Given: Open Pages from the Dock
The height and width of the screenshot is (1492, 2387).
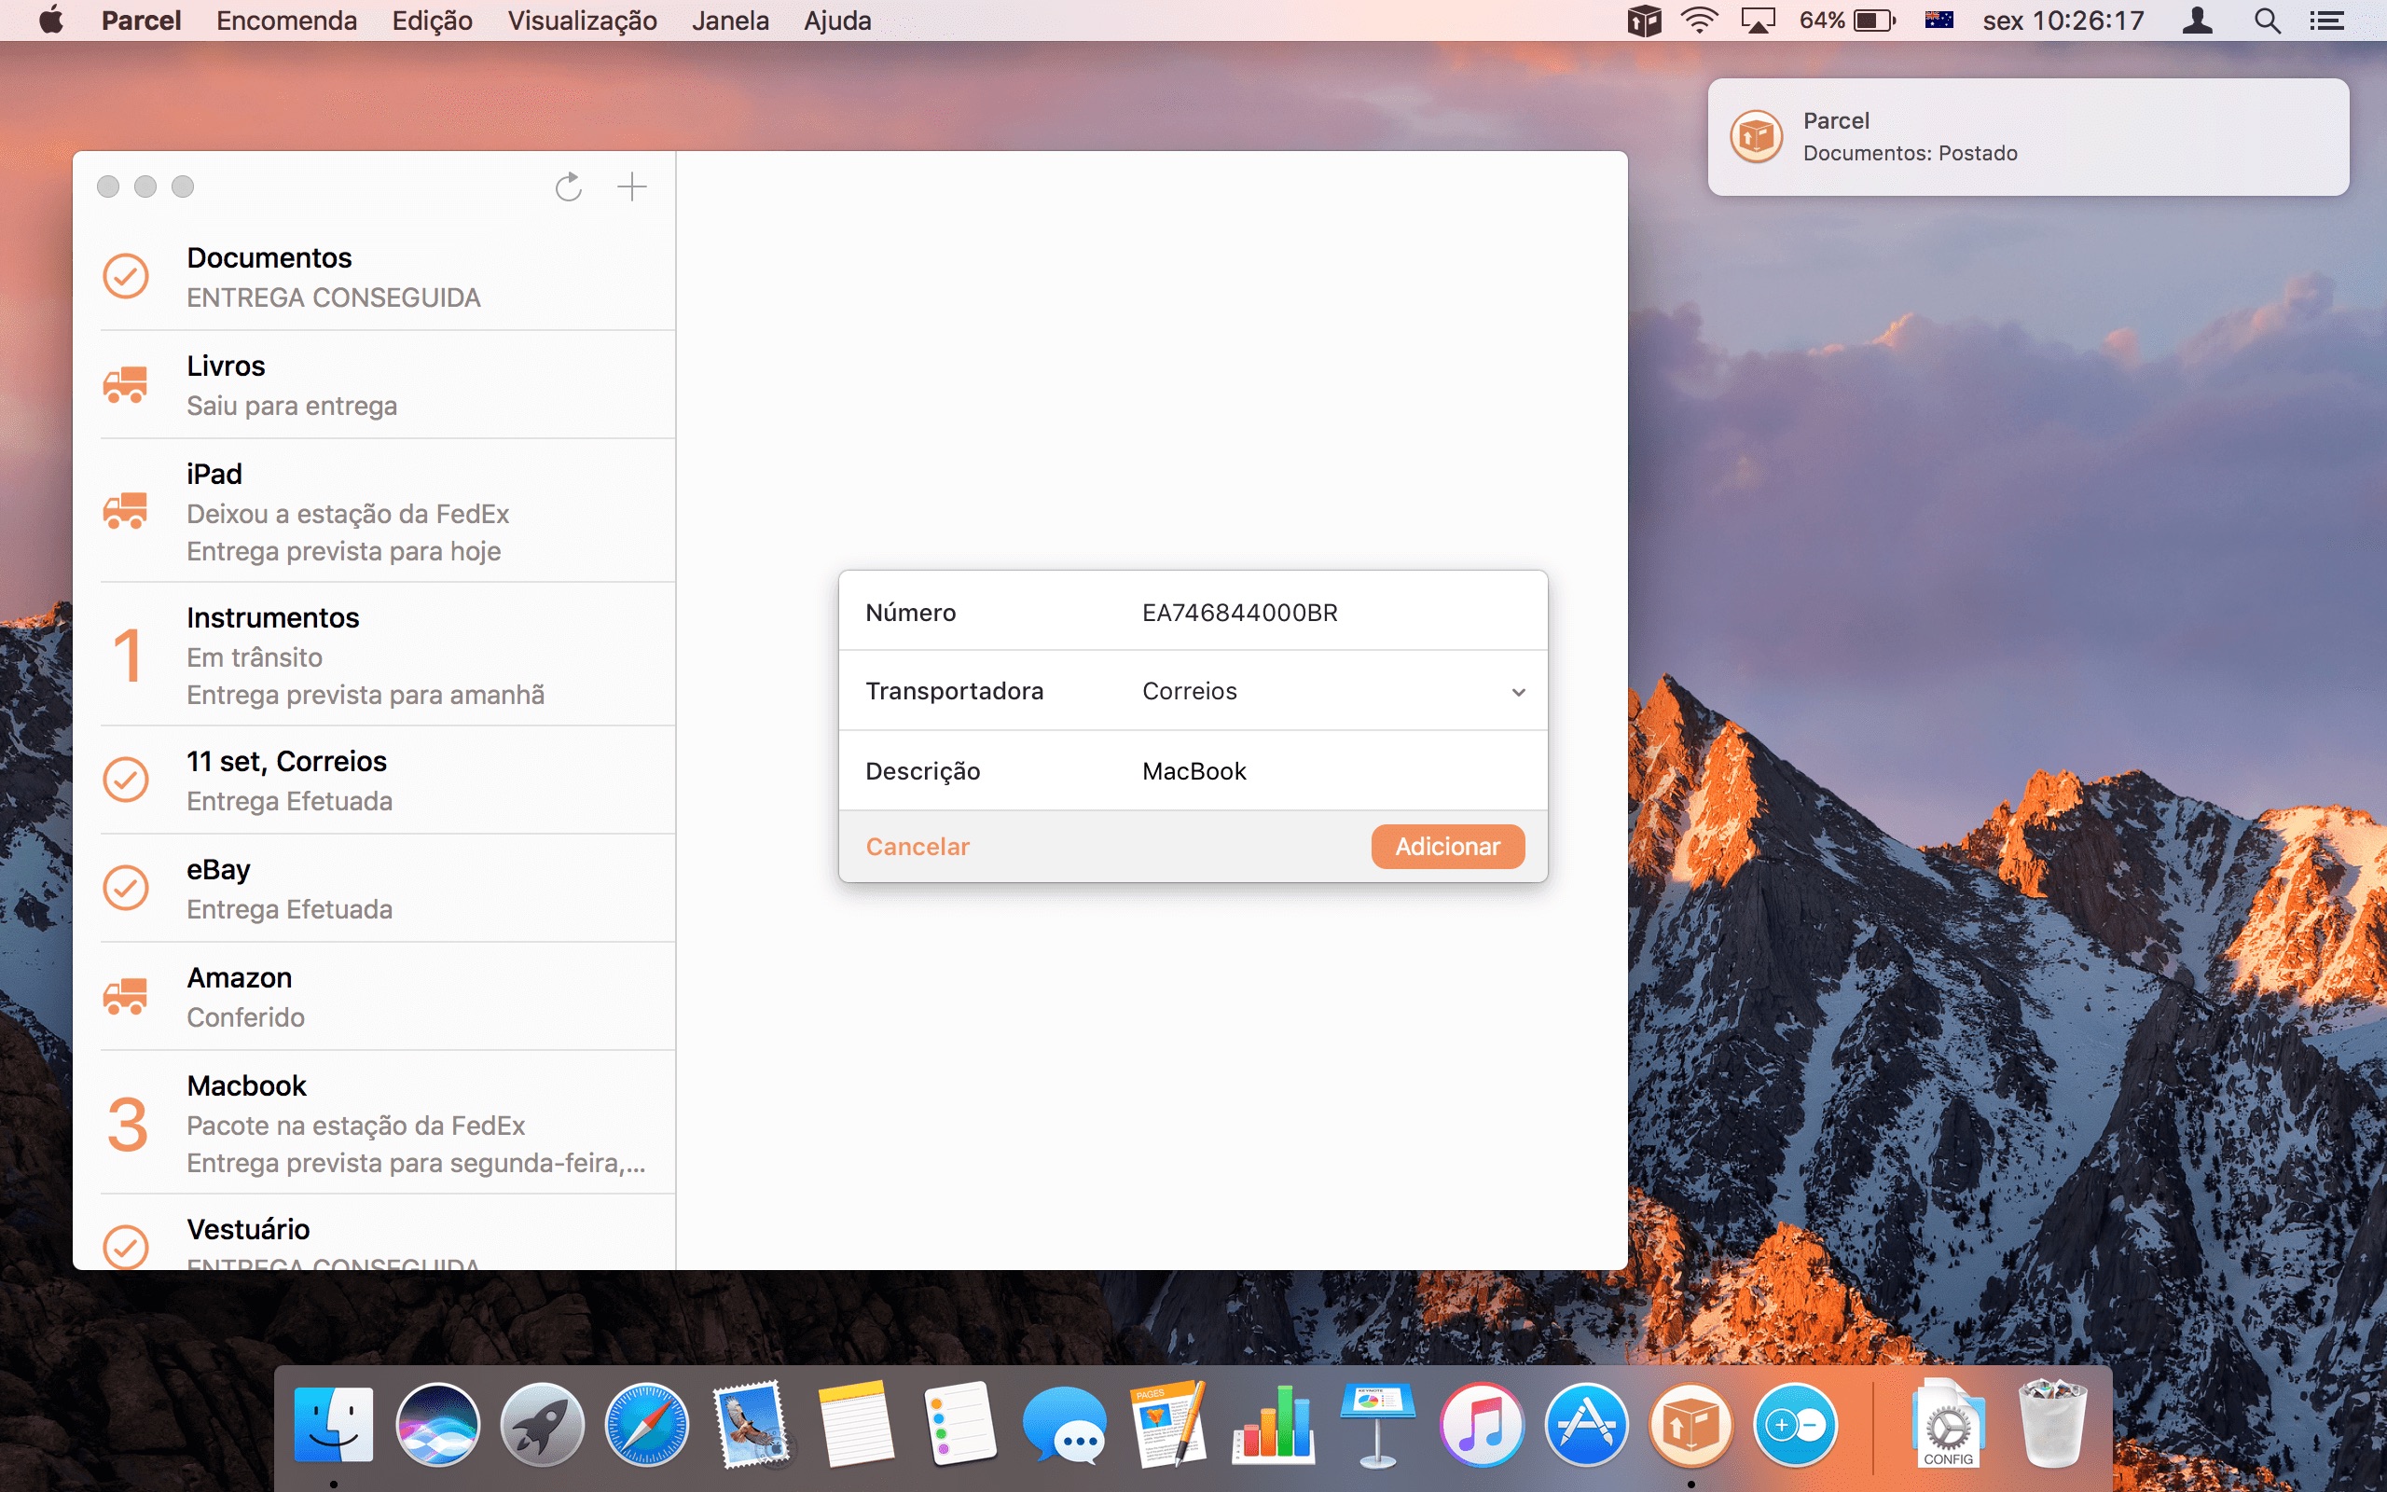Looking at the screenshot, I should pyautogui.click(x=1170, y=1425).
